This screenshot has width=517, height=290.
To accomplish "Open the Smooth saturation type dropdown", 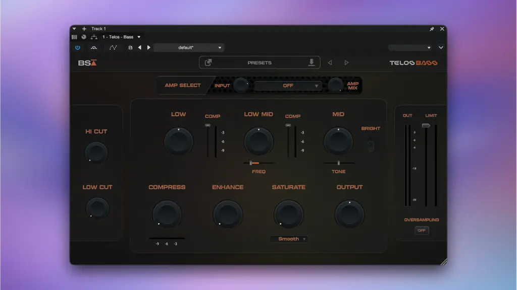I will point(289,239).
